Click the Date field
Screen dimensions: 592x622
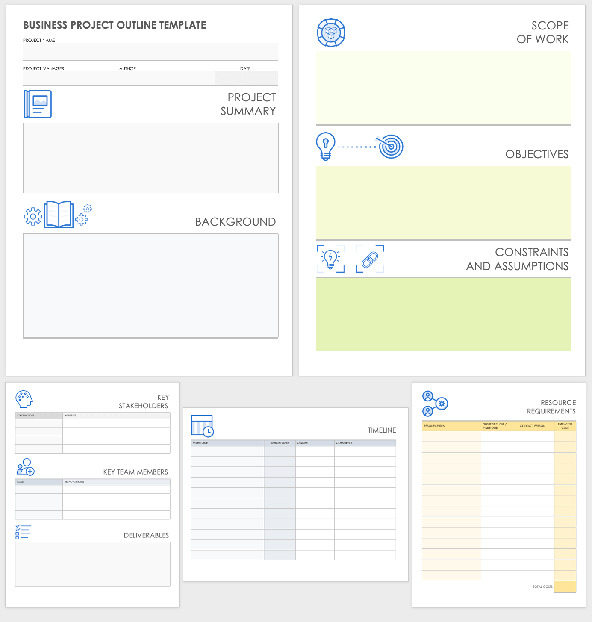pos(246,79)
